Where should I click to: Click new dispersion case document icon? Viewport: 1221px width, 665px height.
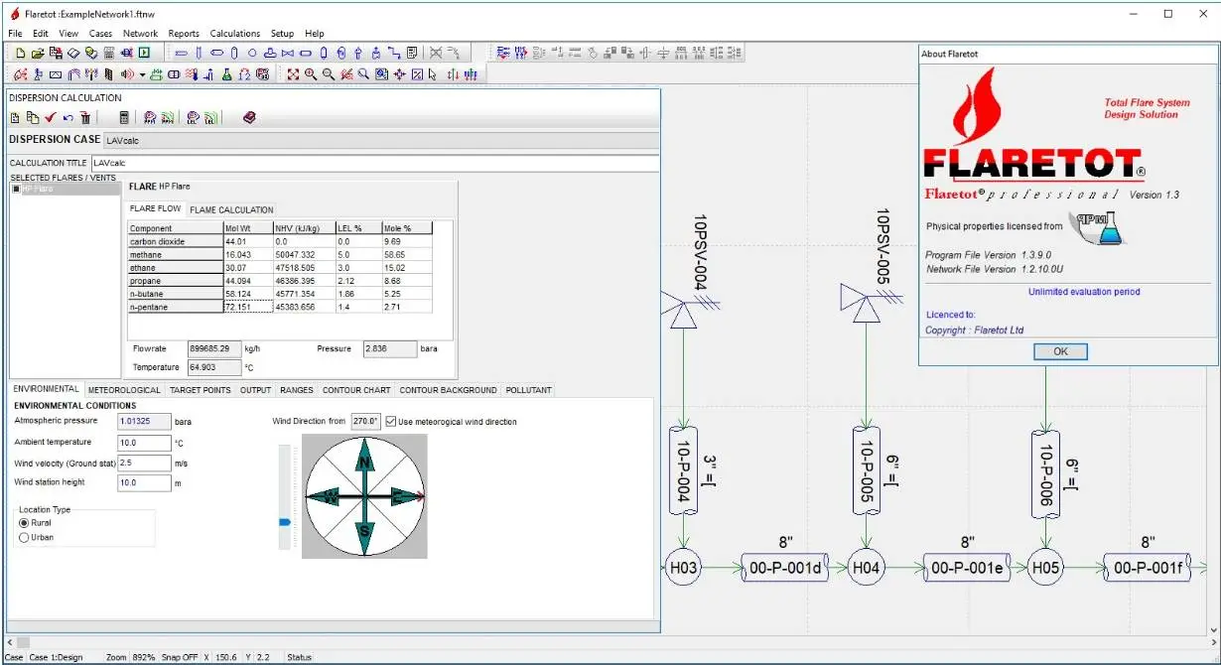point(15,118)
